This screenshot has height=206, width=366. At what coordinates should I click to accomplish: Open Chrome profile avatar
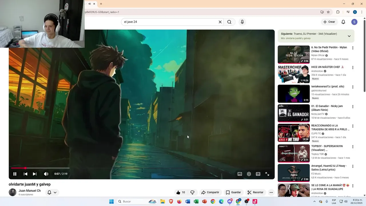coord(355,12)
